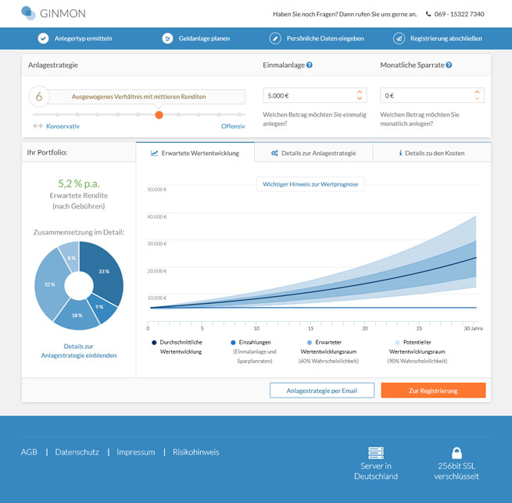Click the checkmark icon for Anlegertyp ermitteln
The image size is (512, 503).
point(43,38)
